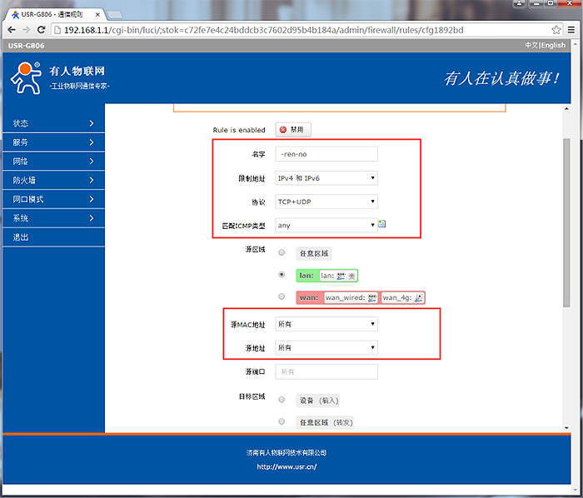This screenshot has height=498, width=583.
Task: Click the rule name text field
Action: pos(326,154)
